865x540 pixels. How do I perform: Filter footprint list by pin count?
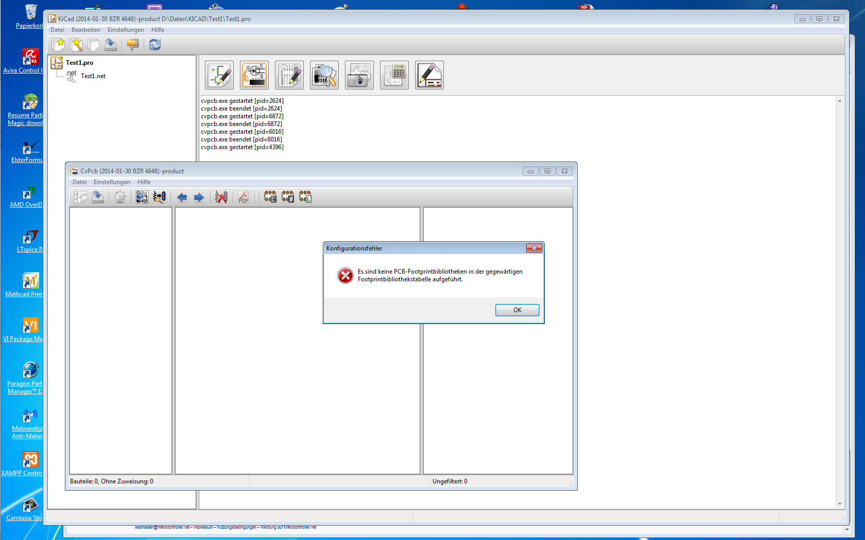(x=288, y=197)
